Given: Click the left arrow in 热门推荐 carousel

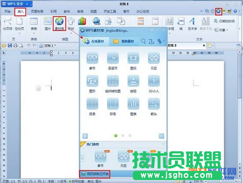Looking at the screenshot, I should click(82, 158).
